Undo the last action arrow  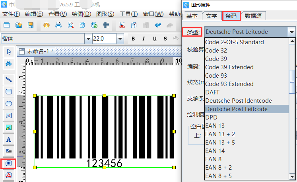pyautogui.click(x=158, y=25)
